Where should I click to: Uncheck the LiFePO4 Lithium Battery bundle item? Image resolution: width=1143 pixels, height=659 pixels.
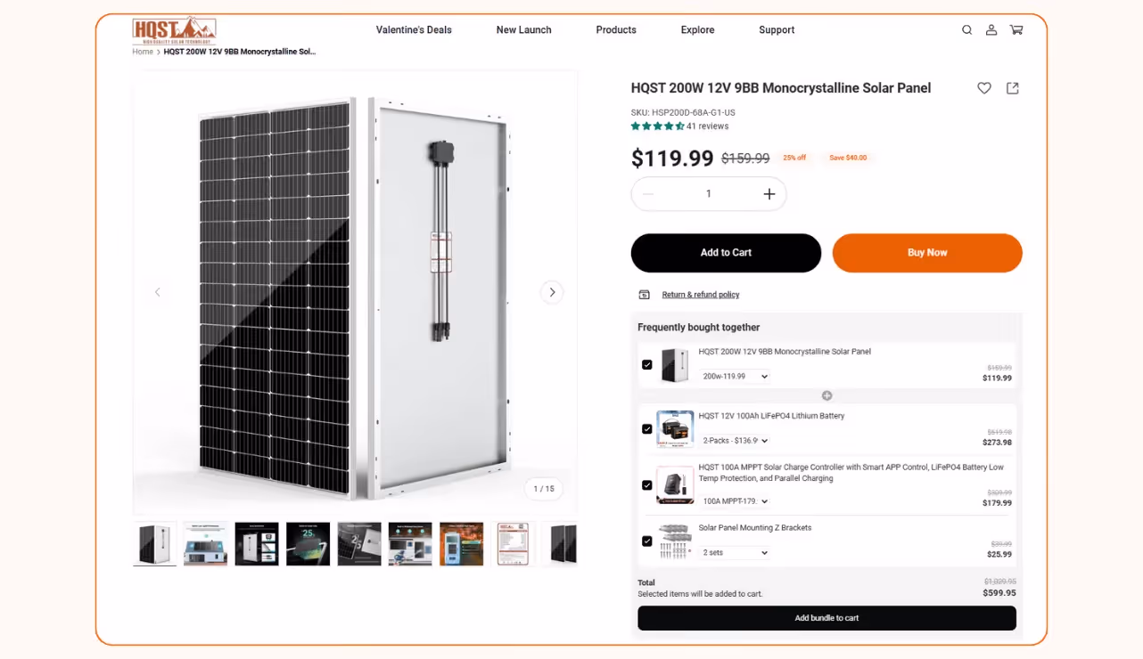click(x=647, y=428)
